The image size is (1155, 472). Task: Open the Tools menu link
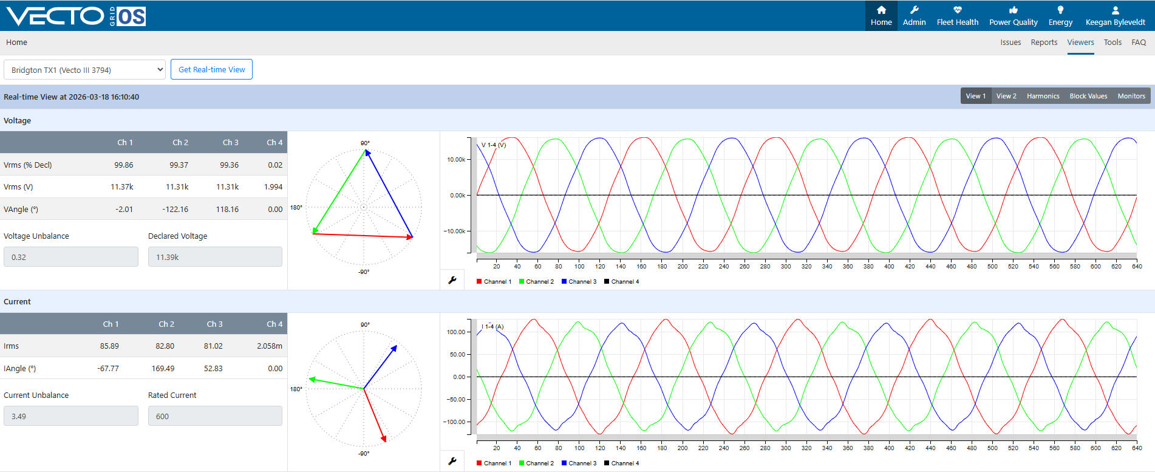(1112, 43)
